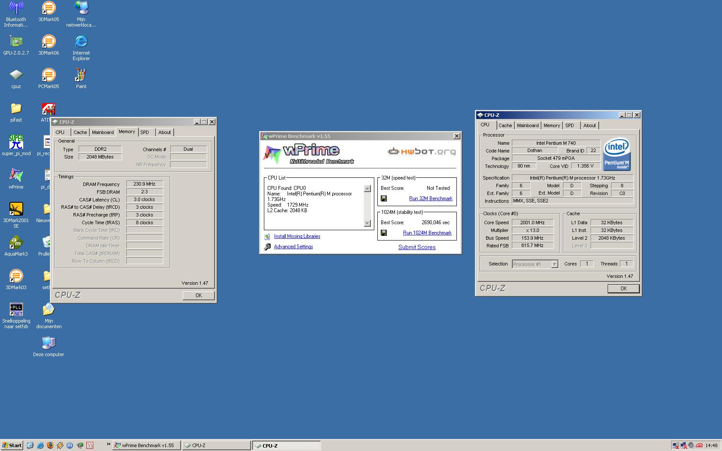Click OK in the Memory CPU-Z window
The height and width of the screenshot is (451, 722).
coord(199,296)
